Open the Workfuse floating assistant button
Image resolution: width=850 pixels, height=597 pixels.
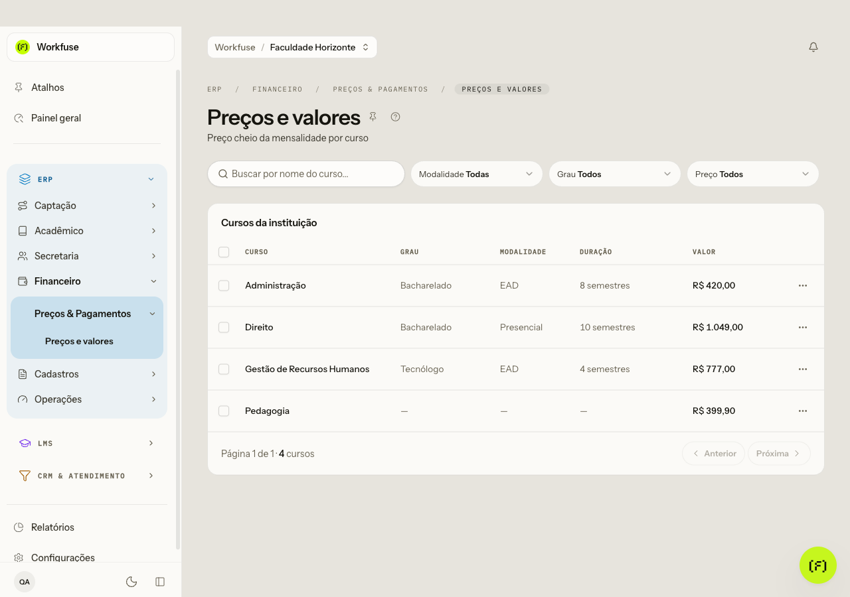coord(818,565)
